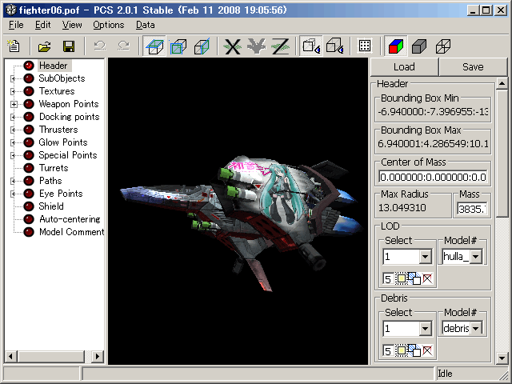Click the Debris new-item yellow square icon

pyautogui.click(x=401, y=351)
